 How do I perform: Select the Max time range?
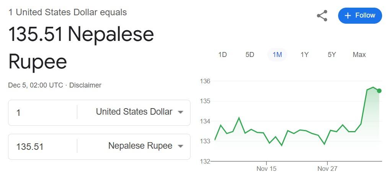coord(359,55)
